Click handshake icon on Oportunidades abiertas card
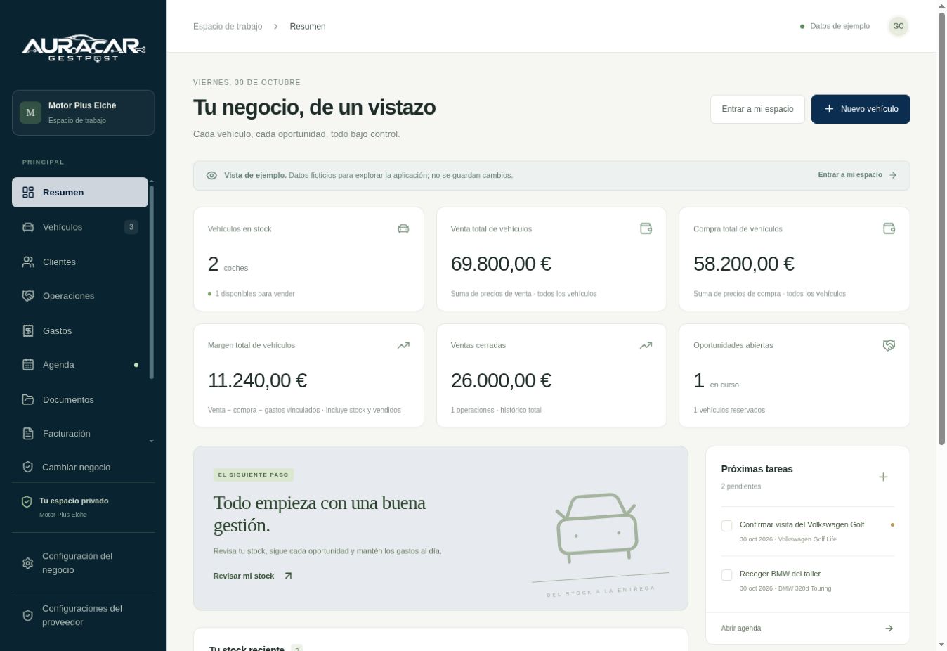 click(889, 345)
